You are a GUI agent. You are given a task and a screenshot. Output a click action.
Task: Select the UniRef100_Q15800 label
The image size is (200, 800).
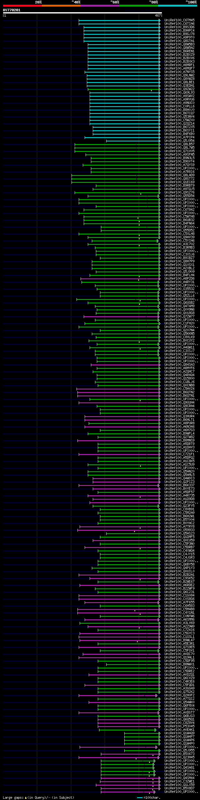point(179,379)
